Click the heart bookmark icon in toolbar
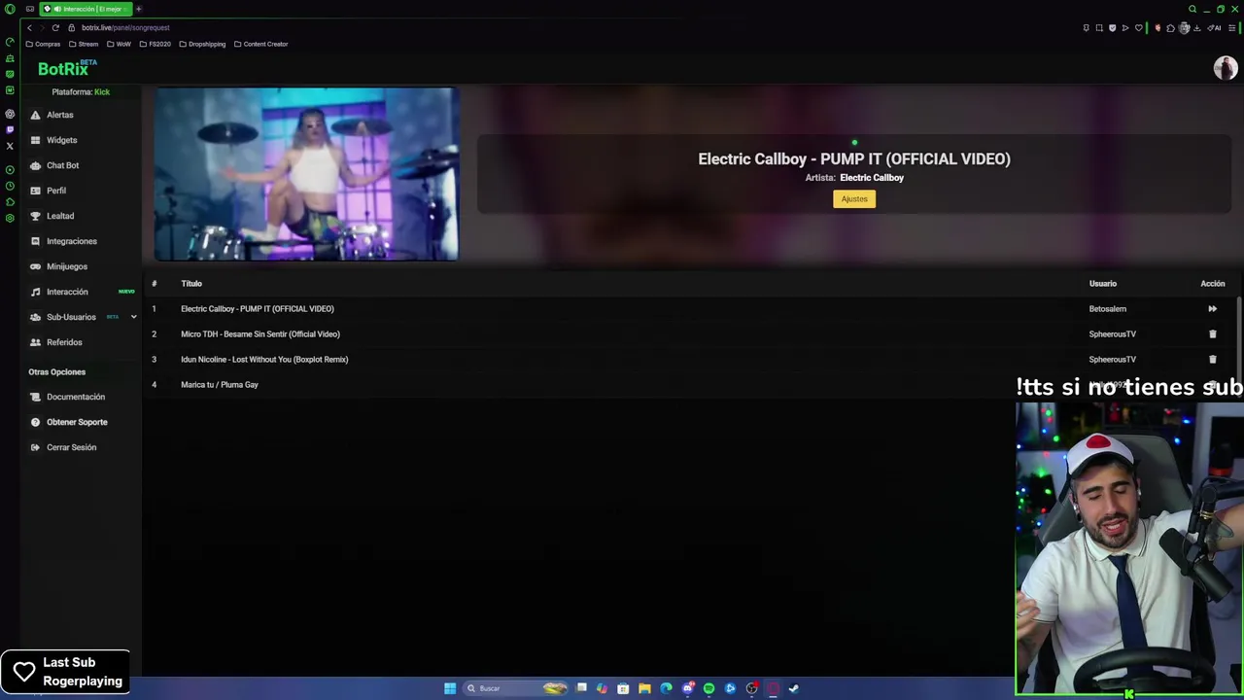The image size is (1244, 700). (x=1139, y=28)
